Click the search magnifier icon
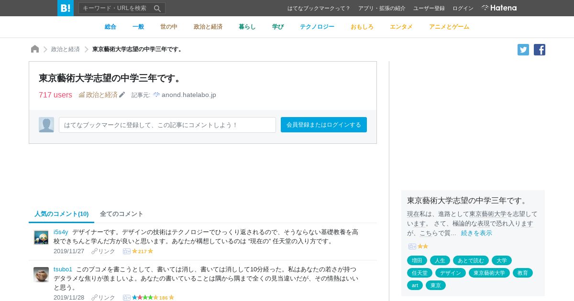The width and height of the screenshot is (574, 301). coord(157,8)
